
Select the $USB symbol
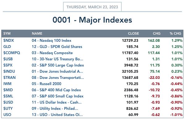tap(8, 59)
